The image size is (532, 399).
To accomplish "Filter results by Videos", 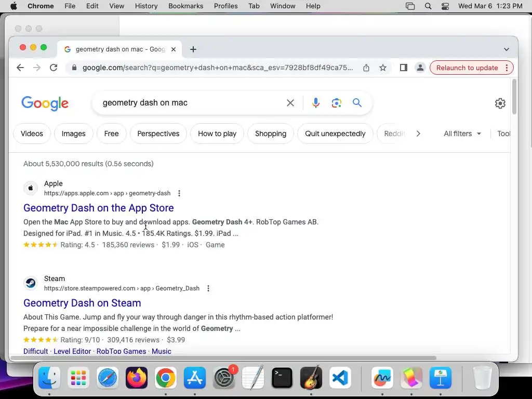I will 32,134.
